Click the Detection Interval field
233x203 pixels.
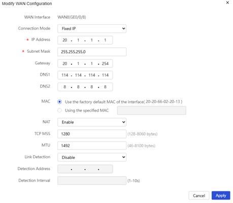click(92, 181)
